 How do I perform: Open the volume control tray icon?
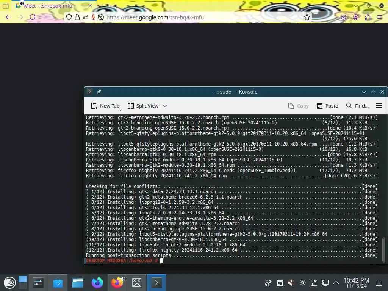[291, 283]
